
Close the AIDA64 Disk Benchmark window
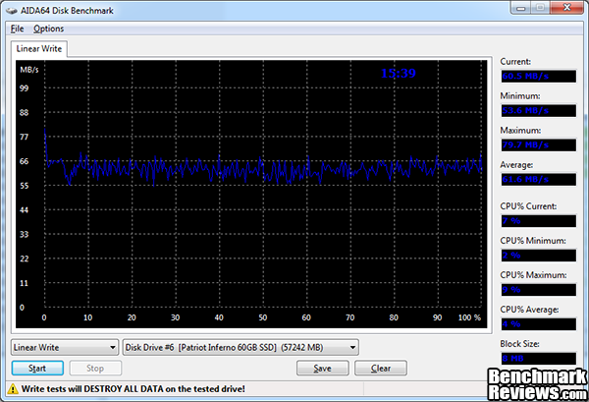click(566, 8)
